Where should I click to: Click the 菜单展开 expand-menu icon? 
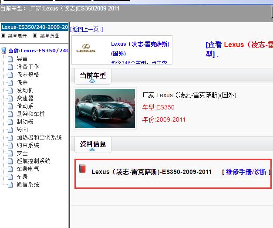[x=3, y=36]
